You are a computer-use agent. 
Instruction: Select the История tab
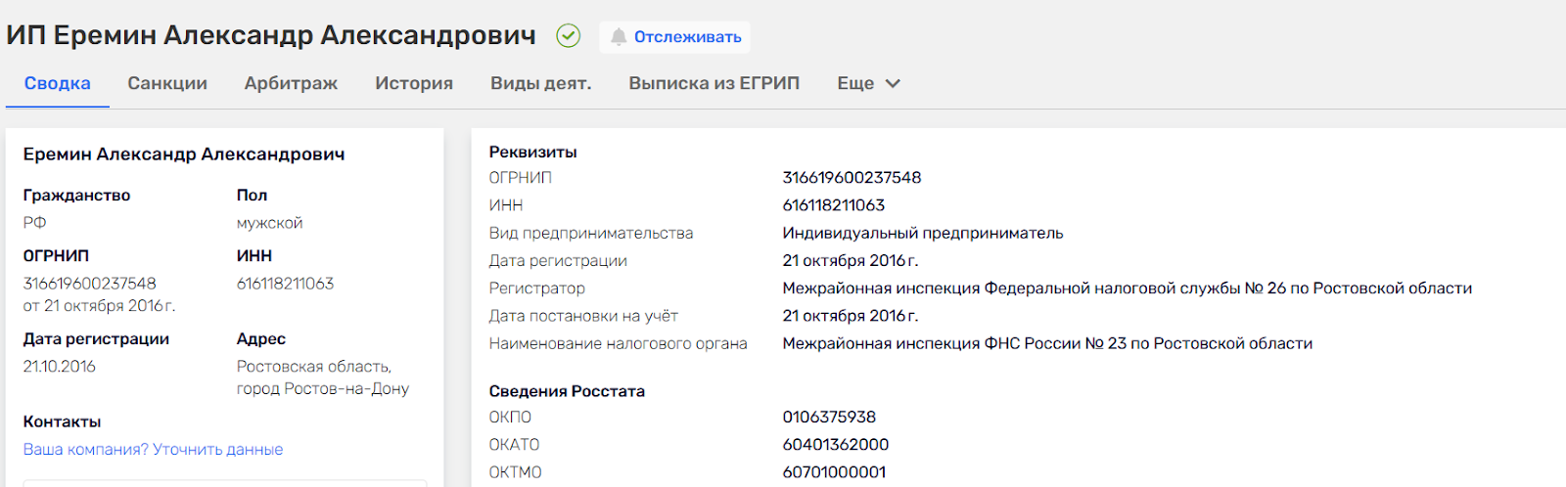pos(414,84)
